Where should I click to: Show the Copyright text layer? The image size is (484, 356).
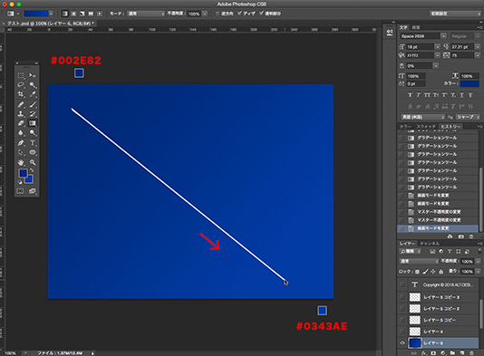tap(402, 284)
